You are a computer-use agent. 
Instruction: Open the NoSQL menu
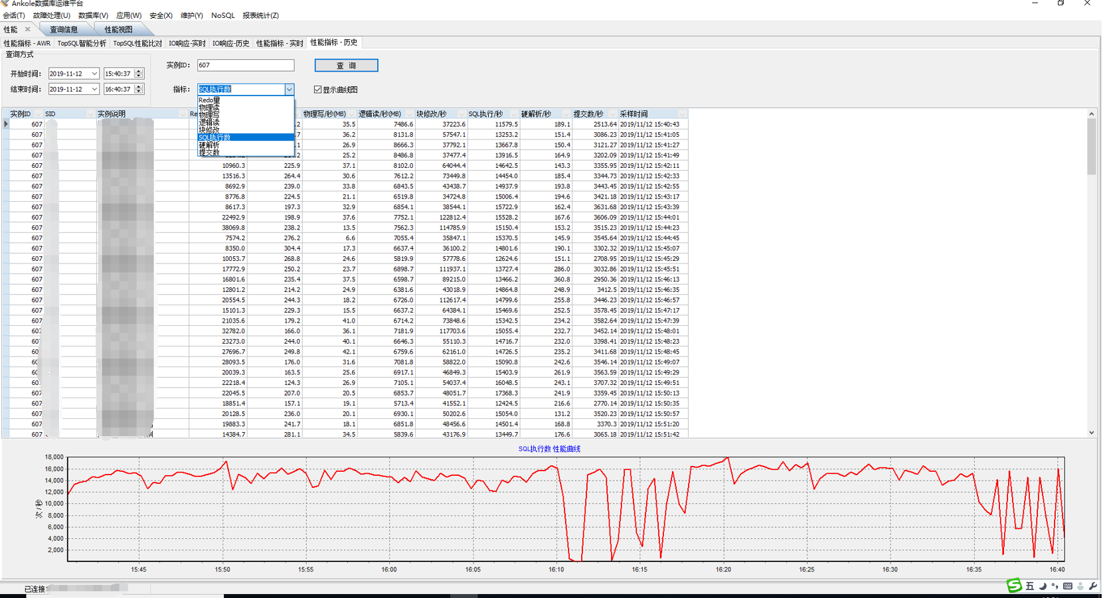(x=223, y=15)
